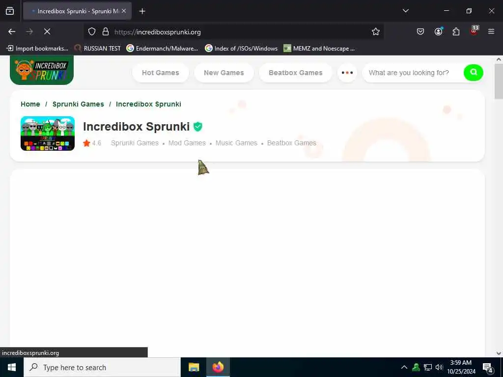This screenshot has width=503, height=377.
Task: Open the Sprunki Games tag
Action: [x=135, y=143]
